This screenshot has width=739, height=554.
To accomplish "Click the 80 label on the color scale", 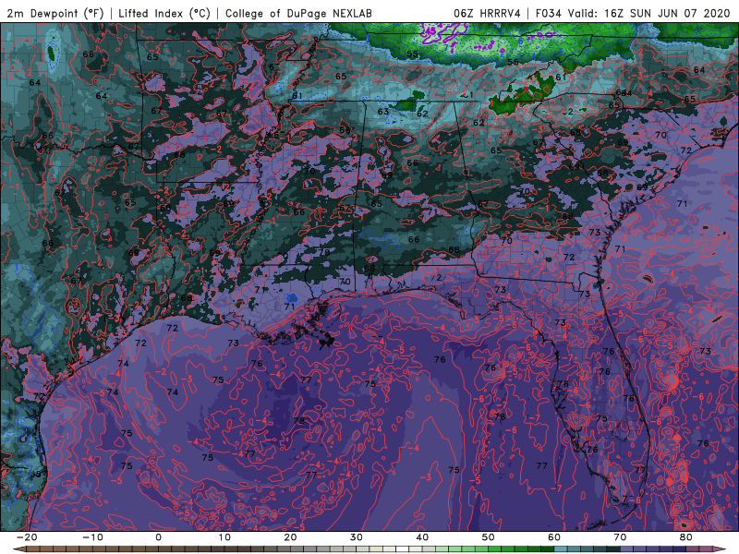I will (686, 537).
